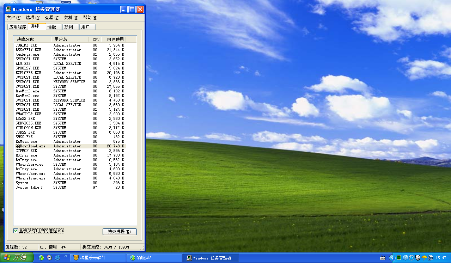The image size is (451, 263).
Task: Sort by 内存使用 column header
Action: click(114, 39)
